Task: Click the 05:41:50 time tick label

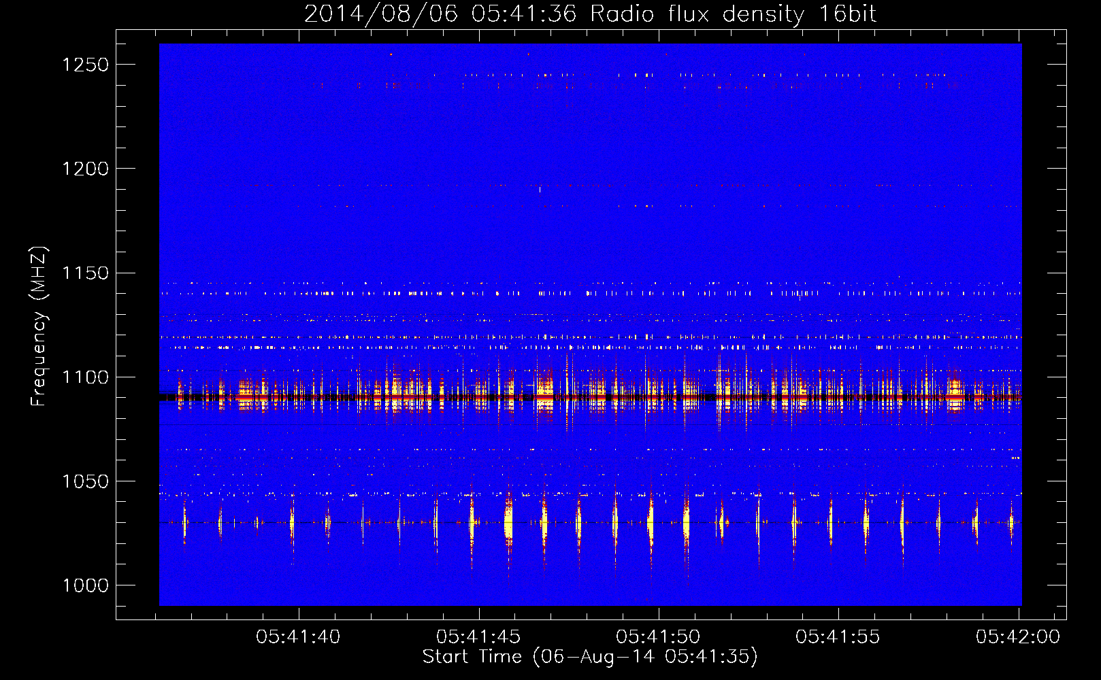Action: tap(658, 636)
